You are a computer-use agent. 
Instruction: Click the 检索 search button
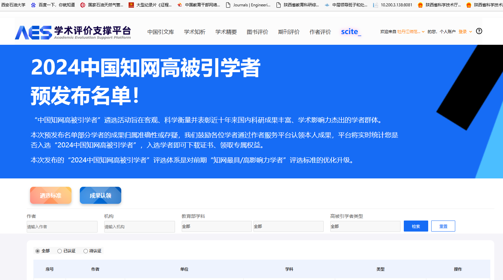click(x=416, y=226)
